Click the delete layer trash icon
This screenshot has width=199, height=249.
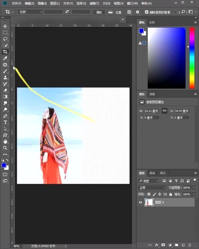[x=190, y=245]
